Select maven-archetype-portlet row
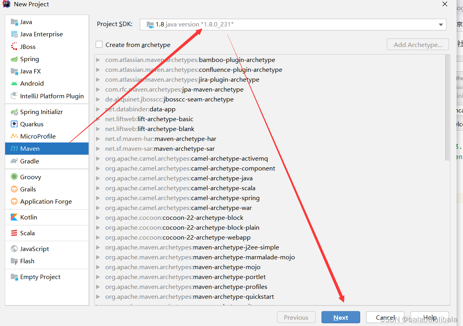 [x=270, y=277]
